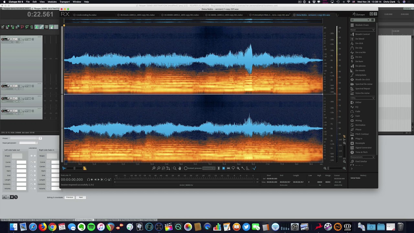Collapse the Utility section

(x=373, y=98)
